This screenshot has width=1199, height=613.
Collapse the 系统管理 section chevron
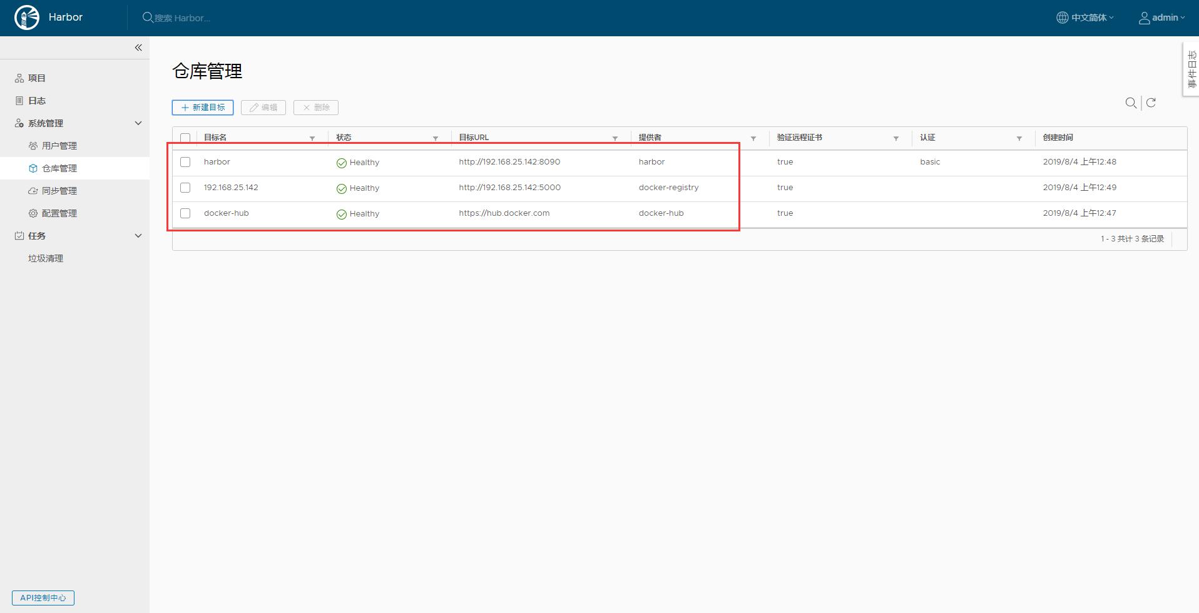click(x=138, y=123)
